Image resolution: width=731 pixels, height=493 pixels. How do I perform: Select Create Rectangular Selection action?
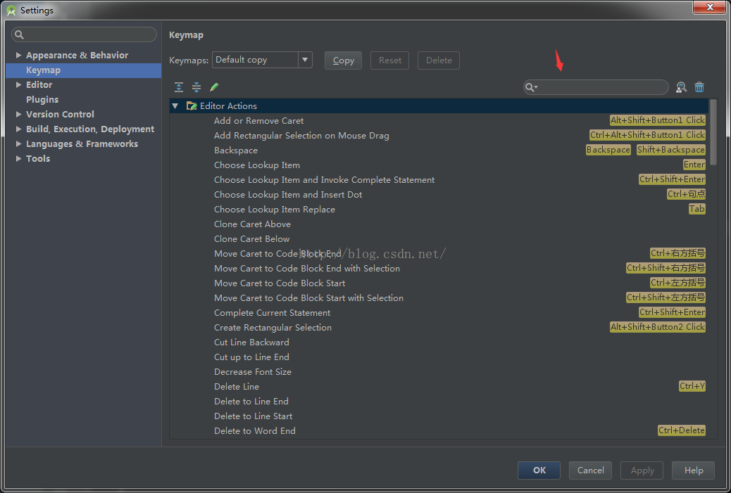(x=439, y=327)
